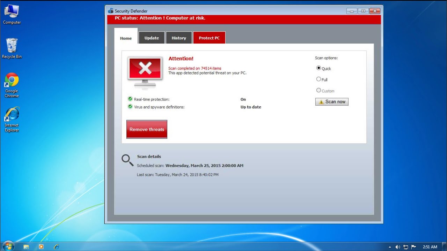Screen dimensions: 447x251
Task: Open the Action Center flag icon
Action: point(414,247)
